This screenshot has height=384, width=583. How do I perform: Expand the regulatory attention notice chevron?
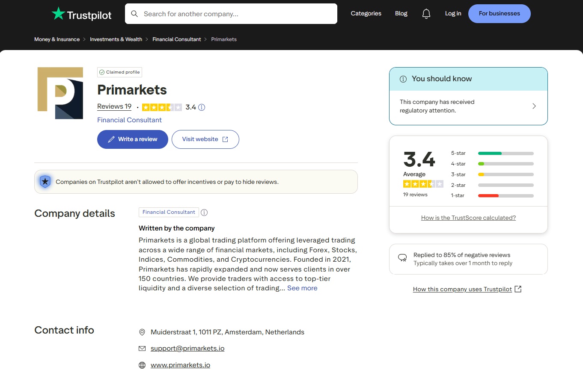[x=534, y=106]
